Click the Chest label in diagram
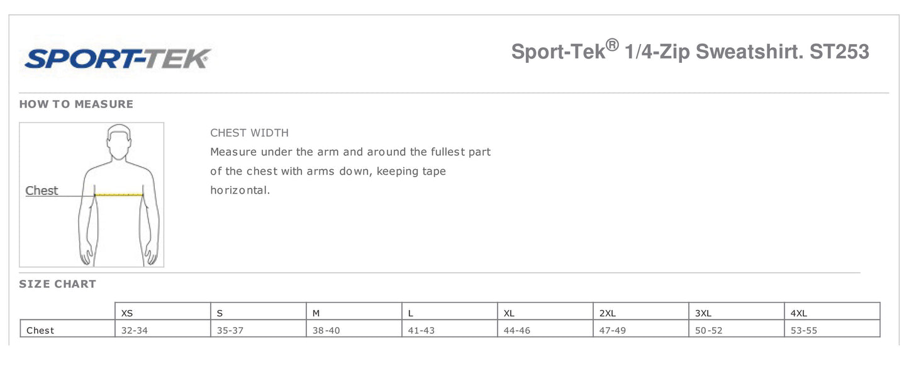The height and width of the screenshot is (383, 909). (42, 191)
